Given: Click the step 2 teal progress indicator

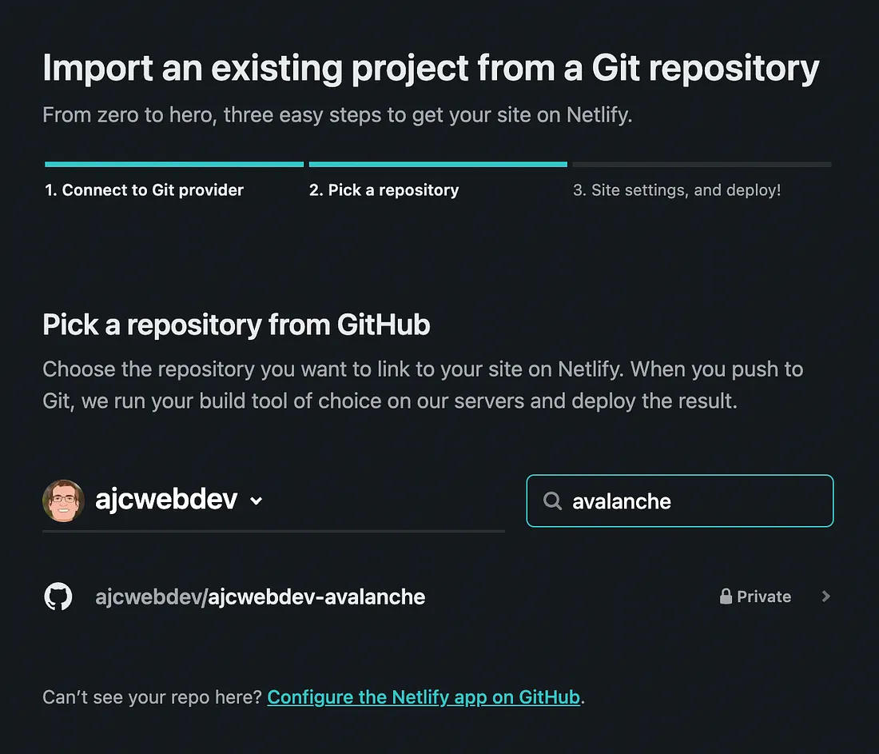Looking at the screenshot, I should click(x=438, y=163).
